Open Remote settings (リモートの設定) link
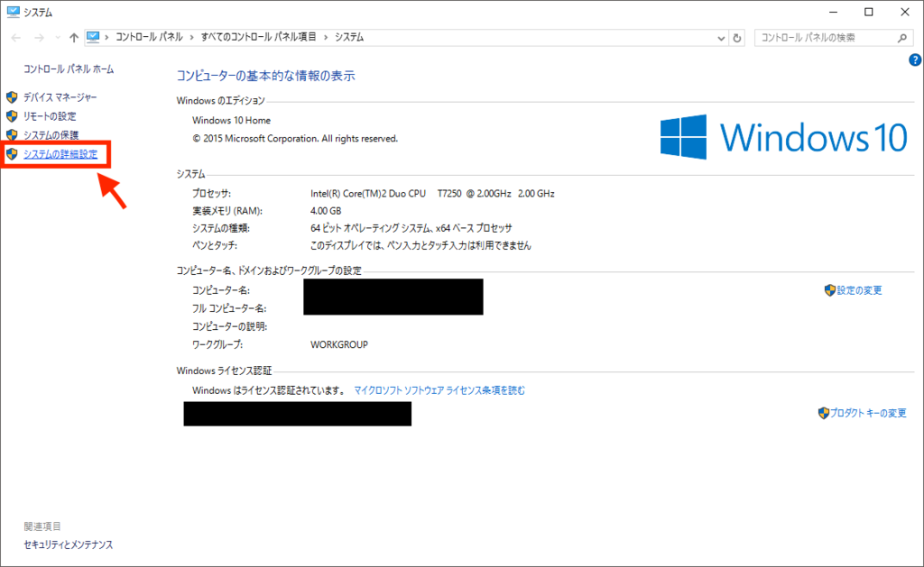This screenshot has width=924, height=567. [50, 116]
